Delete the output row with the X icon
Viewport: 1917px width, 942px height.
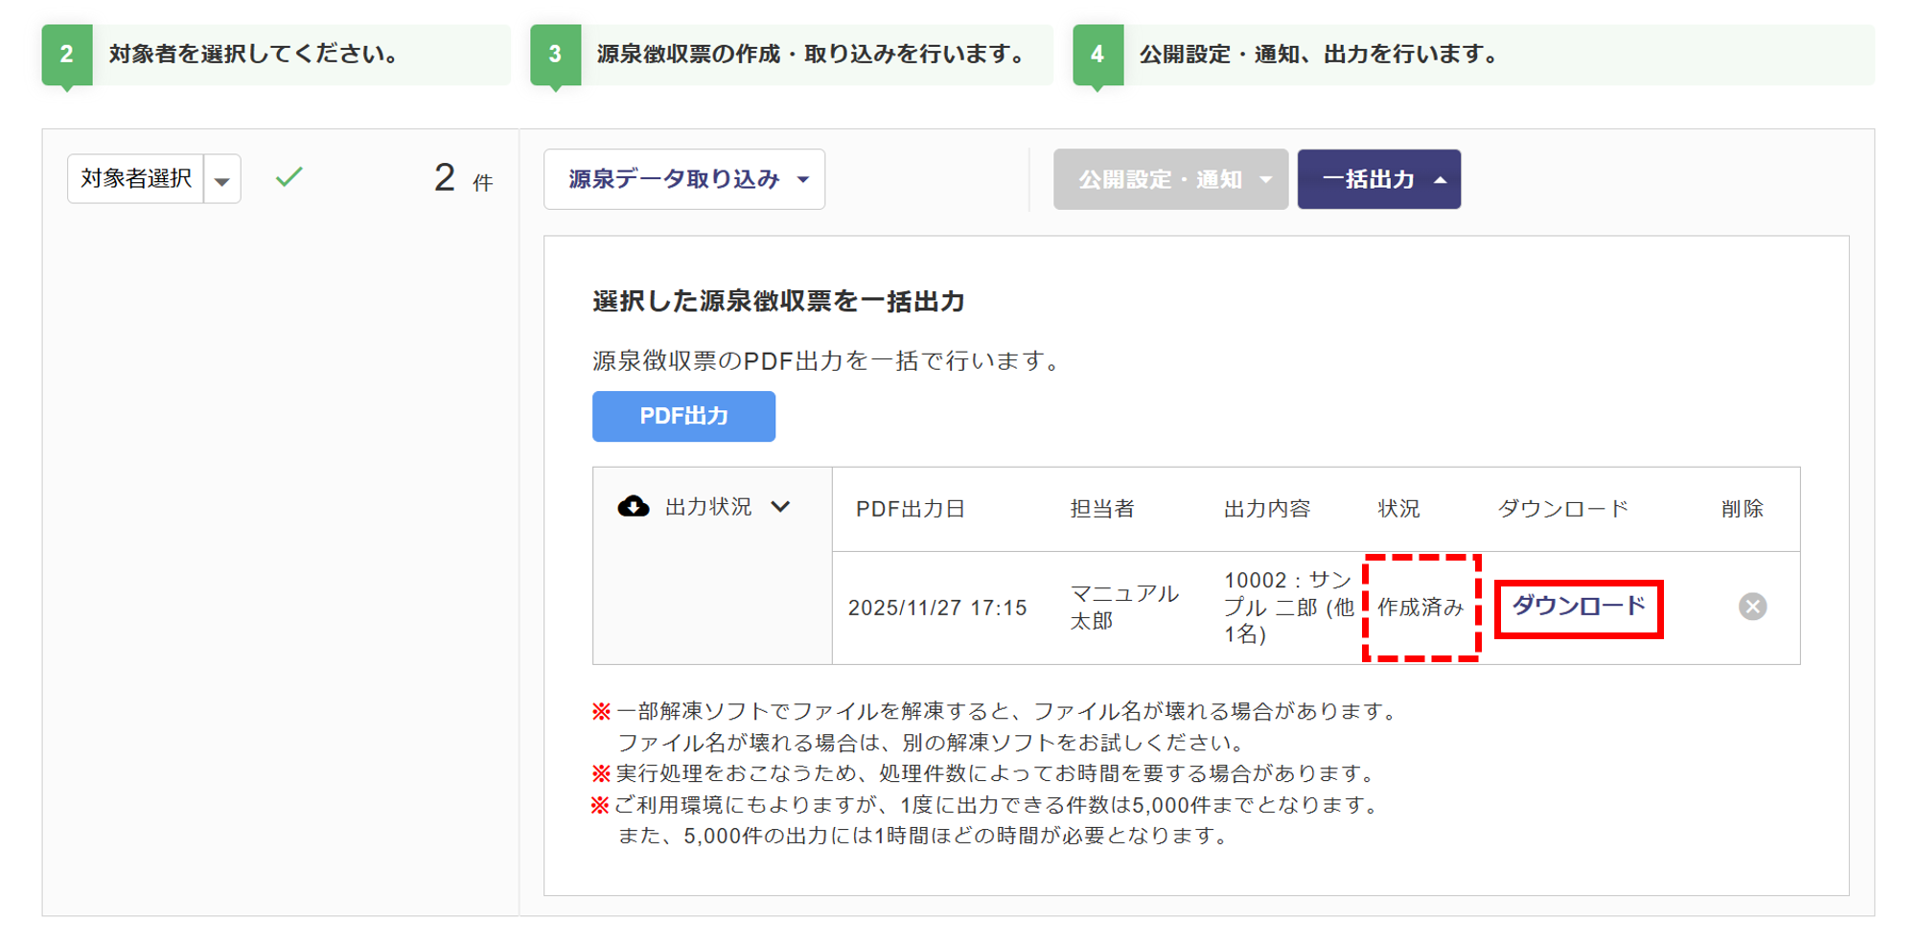tap(1752, 607)
